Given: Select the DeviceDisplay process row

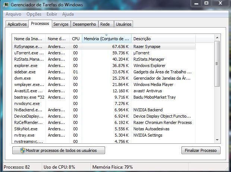Looking at the screenshot, I should 104,116.
